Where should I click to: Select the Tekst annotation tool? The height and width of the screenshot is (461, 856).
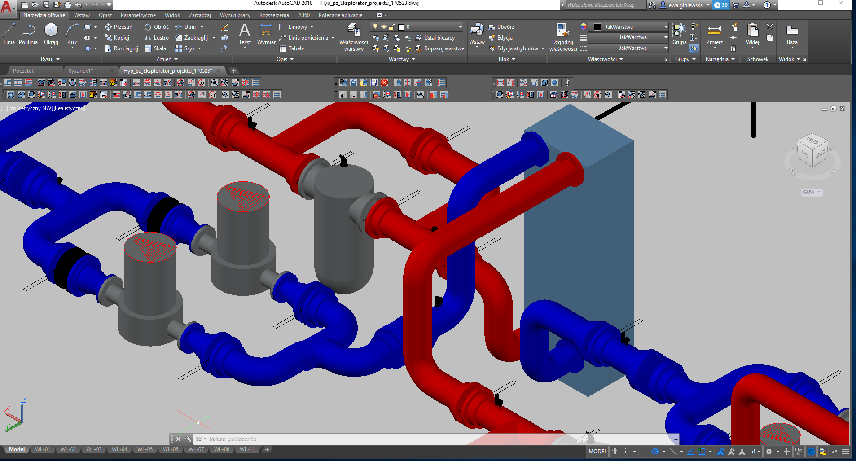click(245, 34)
